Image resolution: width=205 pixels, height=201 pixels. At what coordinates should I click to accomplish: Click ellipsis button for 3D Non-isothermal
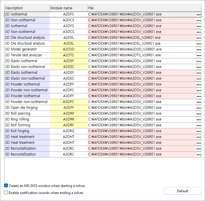tap(199, 32)
